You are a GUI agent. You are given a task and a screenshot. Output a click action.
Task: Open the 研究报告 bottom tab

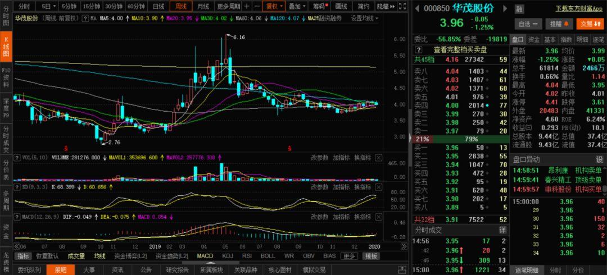pyautogui.click(x=177, y=270)
